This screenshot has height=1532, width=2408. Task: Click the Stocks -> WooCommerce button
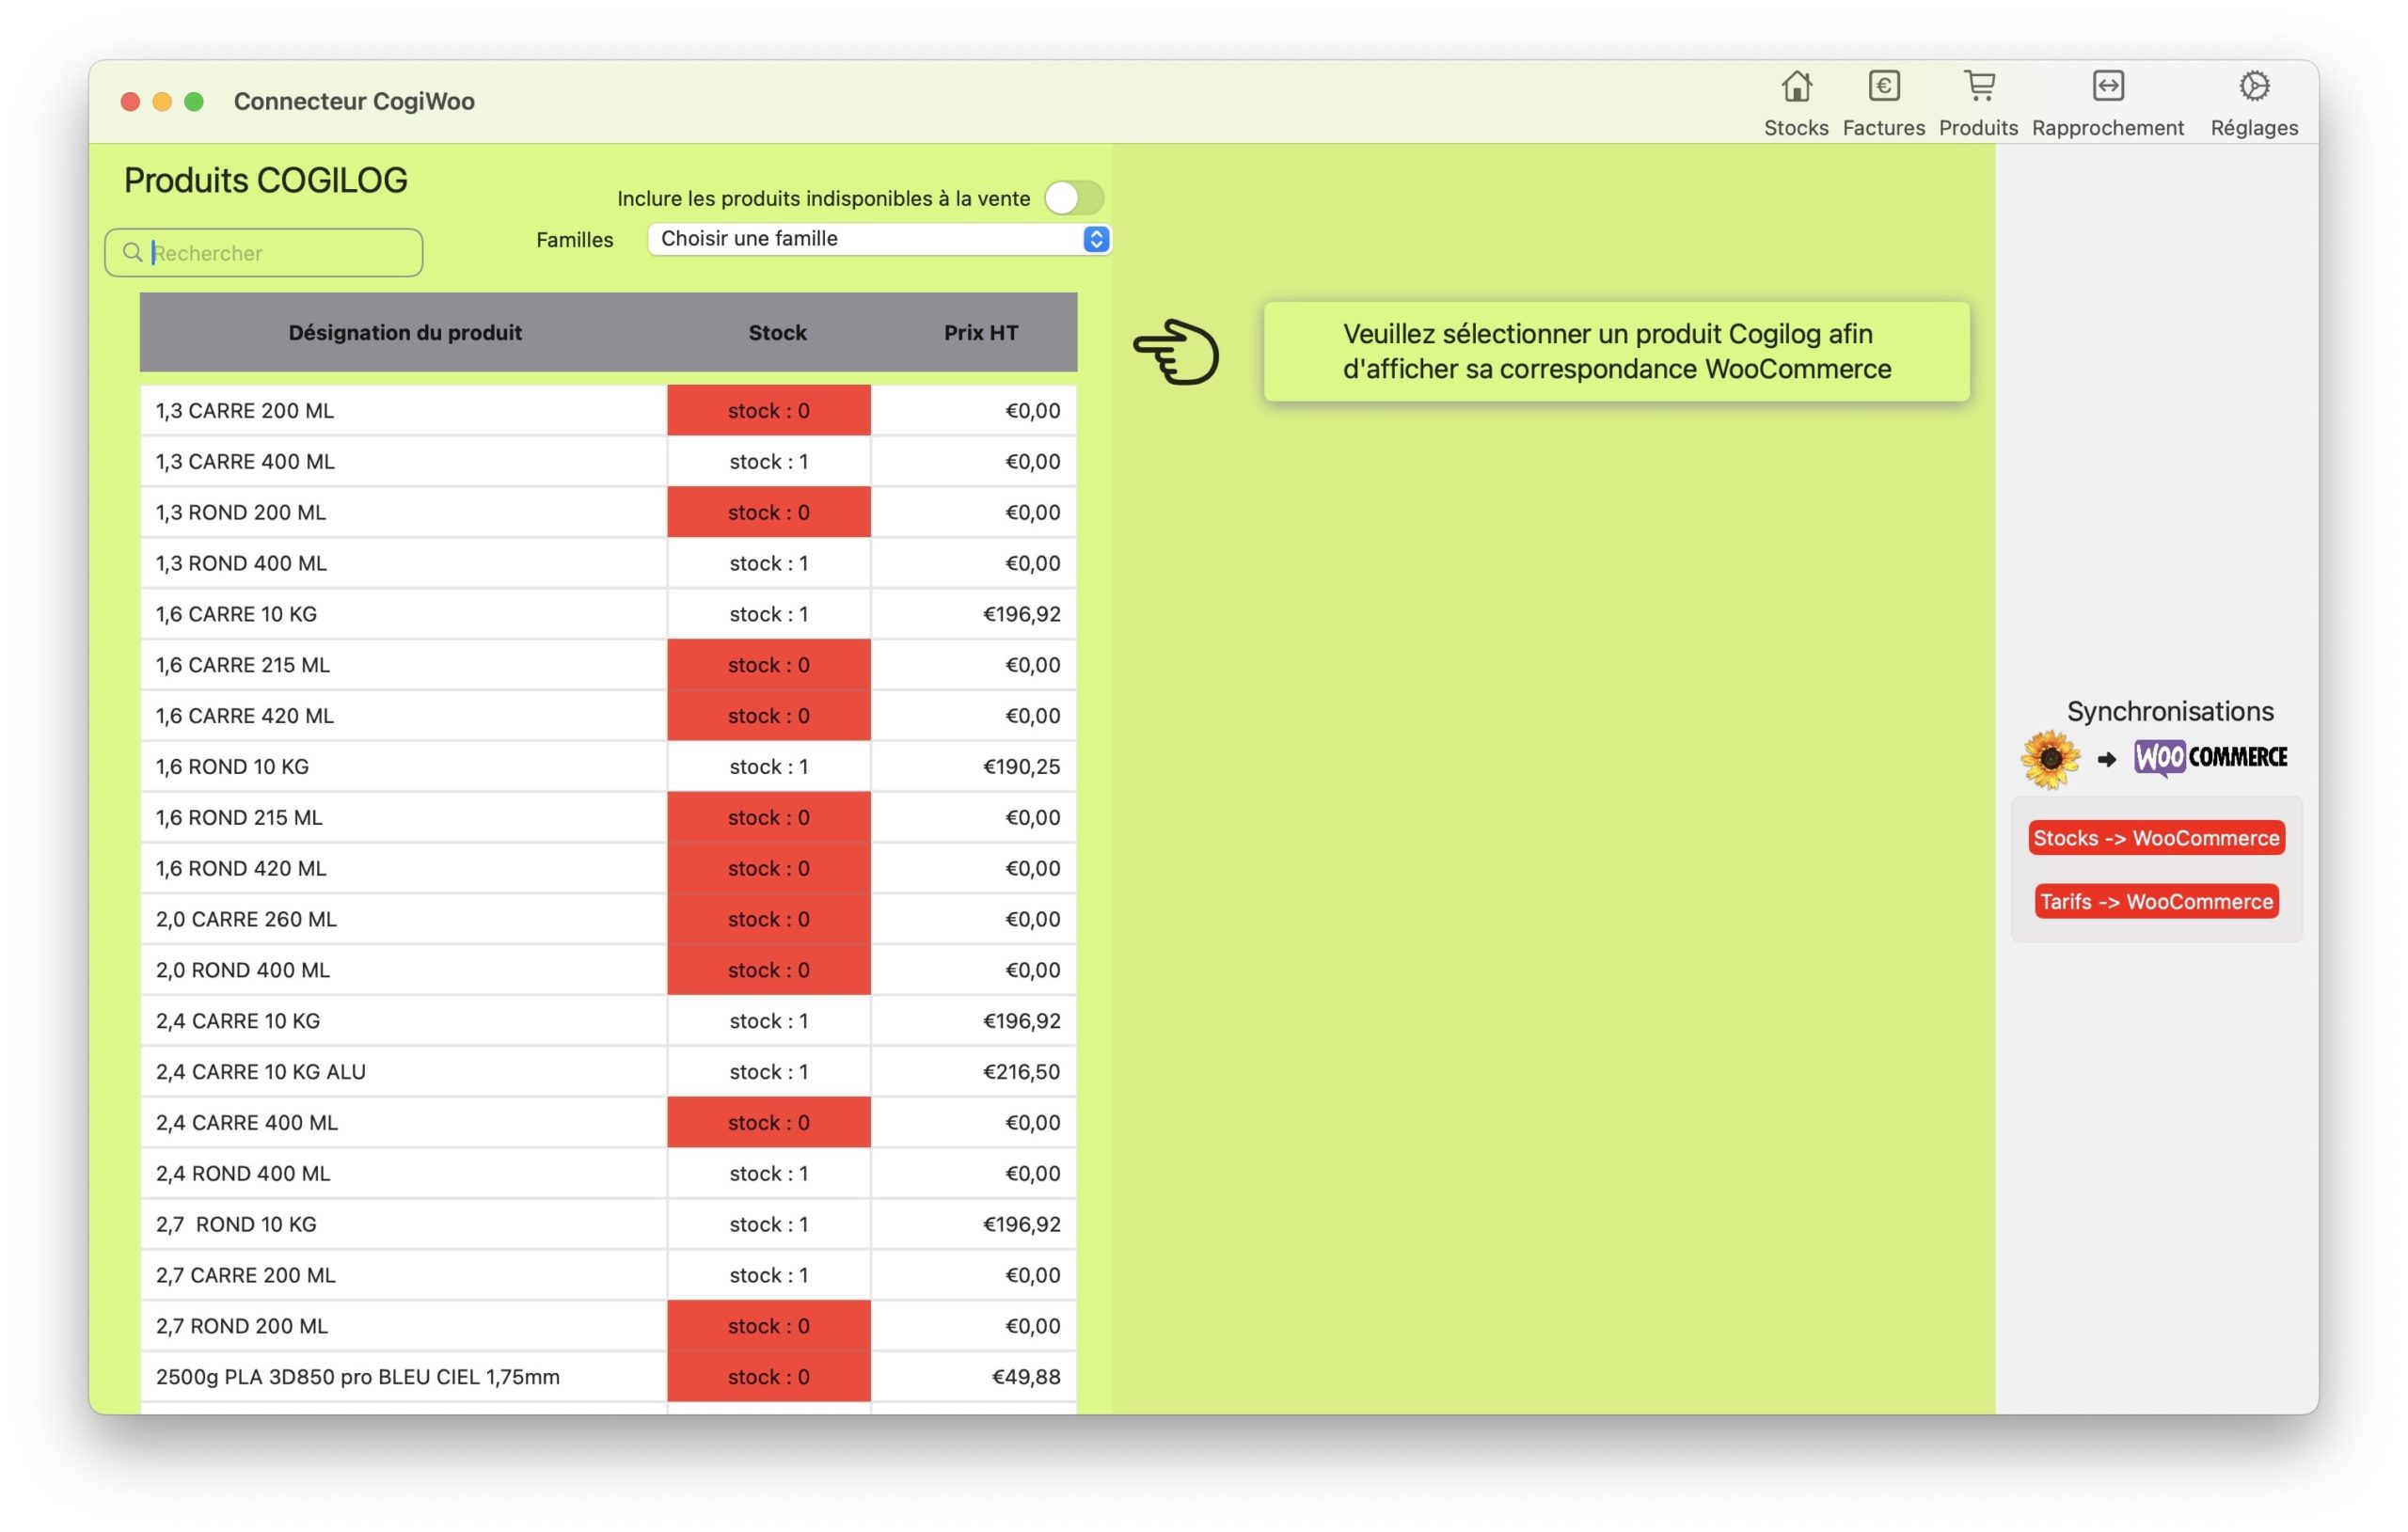pos(2156,838)
